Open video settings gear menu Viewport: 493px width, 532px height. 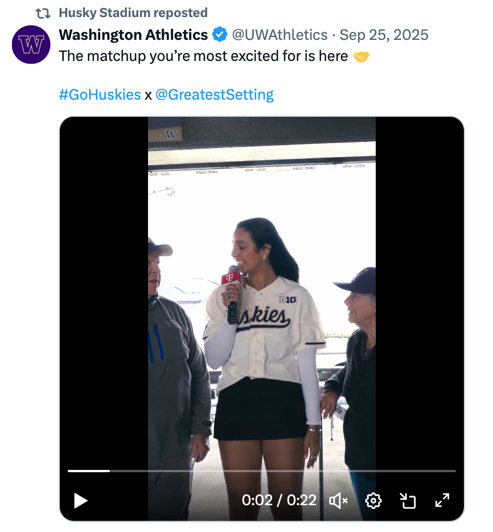tap(373, 501)
